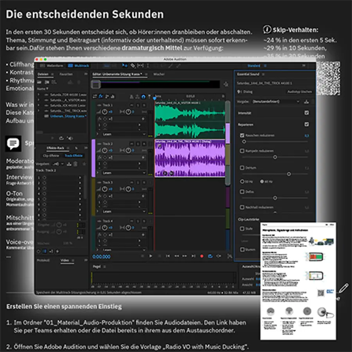Select the Effekte-Rack tab

tap(55, 148)
